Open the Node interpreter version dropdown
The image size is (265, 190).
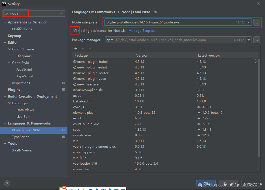coord(249,22)
